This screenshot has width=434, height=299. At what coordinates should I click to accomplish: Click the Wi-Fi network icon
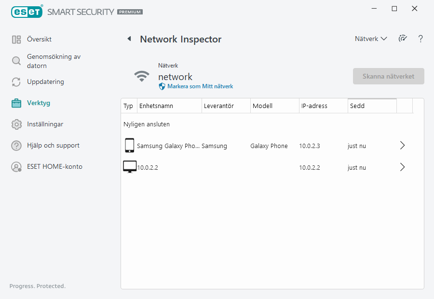(x=141, y=76)
